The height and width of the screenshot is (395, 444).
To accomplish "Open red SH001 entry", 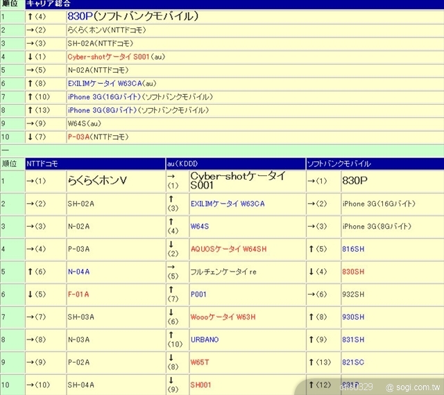I will click(x=200, y=385).
